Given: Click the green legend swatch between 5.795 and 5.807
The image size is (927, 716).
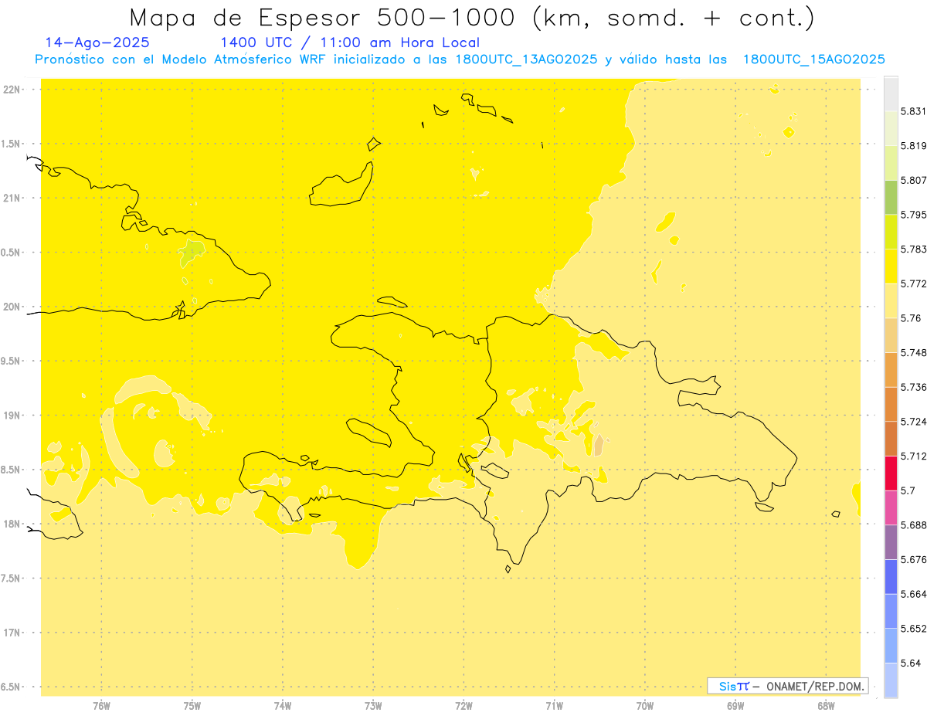Looking at the screenshot, I should 891,196.
